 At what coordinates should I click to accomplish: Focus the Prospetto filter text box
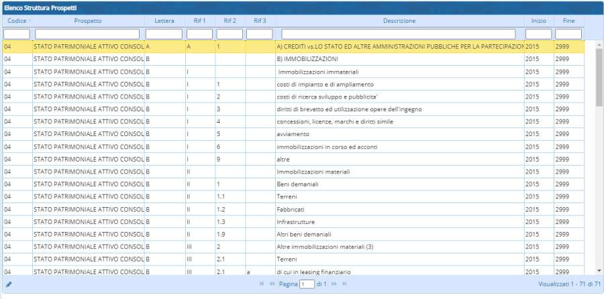point(87,34)
